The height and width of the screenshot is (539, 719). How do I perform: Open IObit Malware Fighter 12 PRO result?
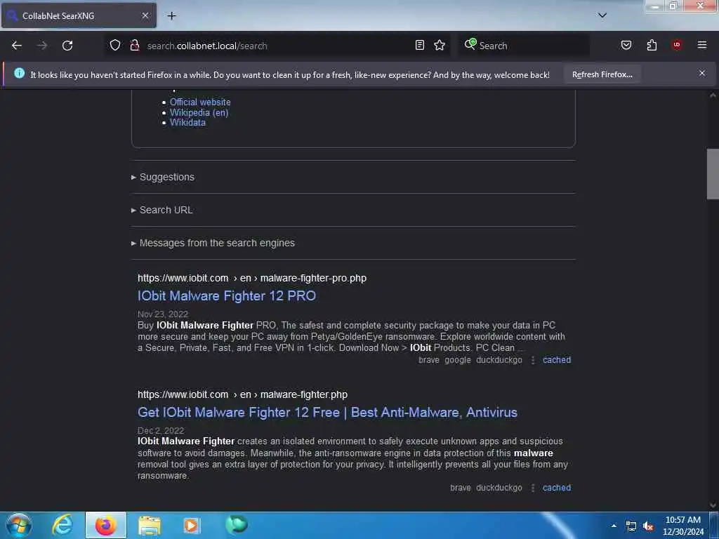(x=227, y=296)
